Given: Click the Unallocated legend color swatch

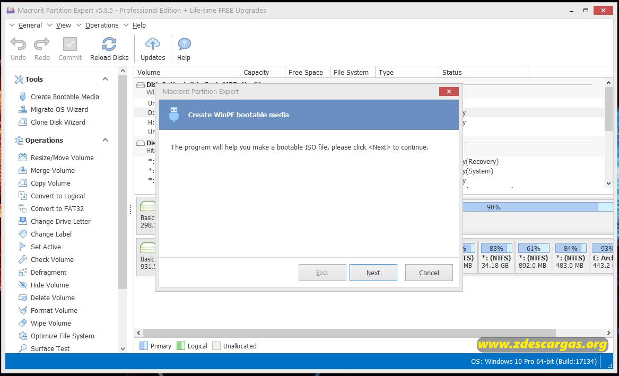Looking at the screenshot, I should pos(216,346).
